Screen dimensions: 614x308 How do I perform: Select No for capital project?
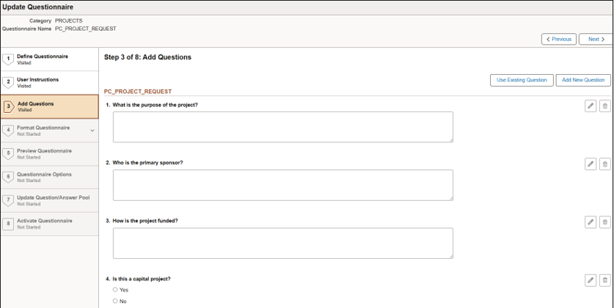pos(115,301)
